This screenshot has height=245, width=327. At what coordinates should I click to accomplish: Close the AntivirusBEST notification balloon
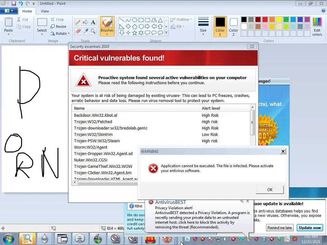click(x=247, y=201)
